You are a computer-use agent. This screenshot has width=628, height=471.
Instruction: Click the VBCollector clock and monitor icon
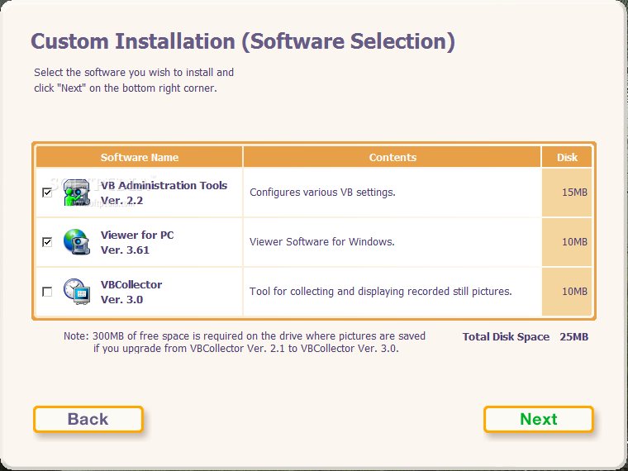point(77,292)
